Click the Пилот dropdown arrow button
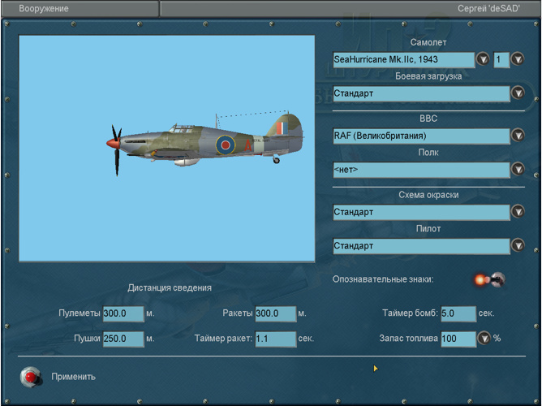This screenshot has width=542, height=406. 517,246
